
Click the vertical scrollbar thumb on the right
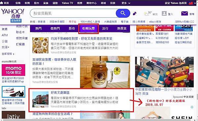pyautogui.click(x=197, y=97)
